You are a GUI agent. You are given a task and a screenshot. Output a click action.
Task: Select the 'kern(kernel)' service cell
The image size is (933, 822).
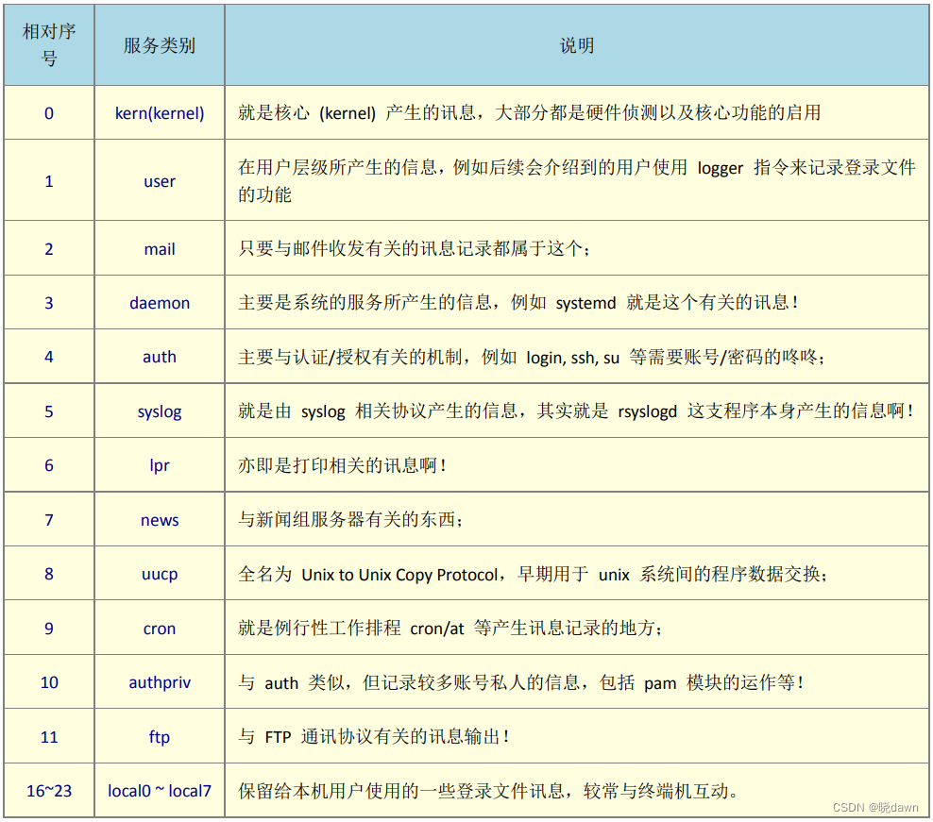[x=160, y=113]
